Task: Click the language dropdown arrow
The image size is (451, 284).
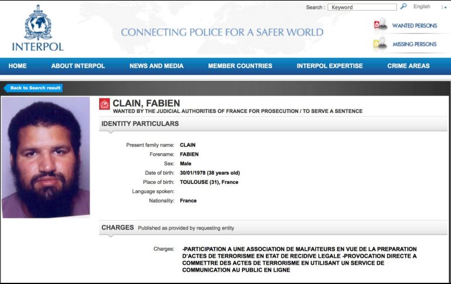Action: point(445,8)
